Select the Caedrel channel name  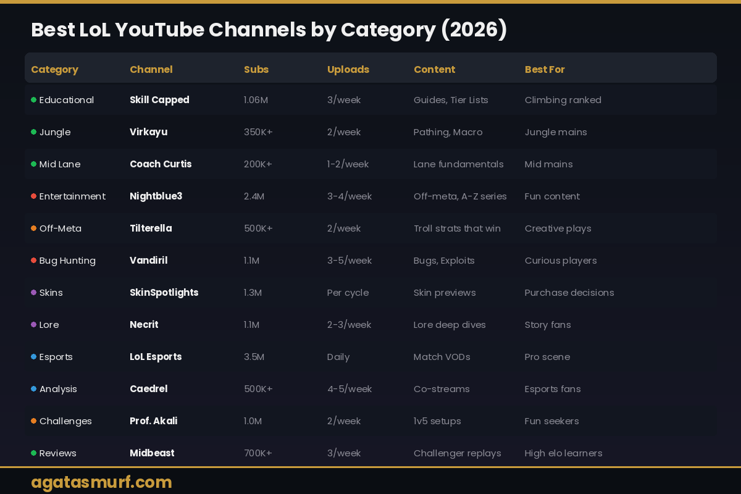point(148,389)
